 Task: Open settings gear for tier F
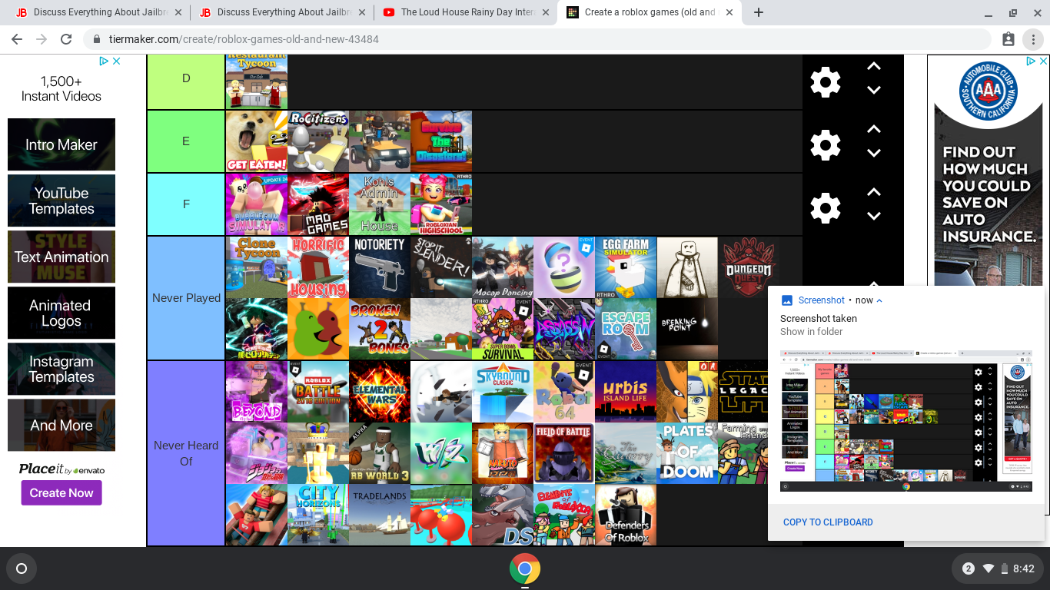(826, 208)
